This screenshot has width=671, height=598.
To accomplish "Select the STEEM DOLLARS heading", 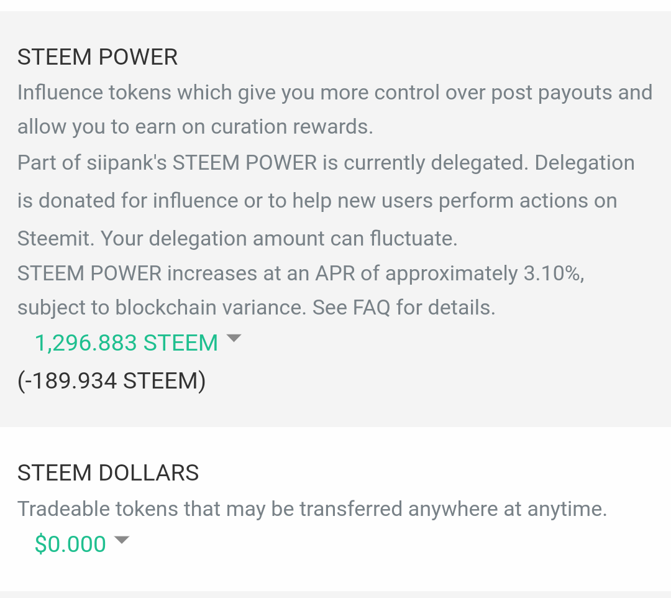I will click(108, 473).
